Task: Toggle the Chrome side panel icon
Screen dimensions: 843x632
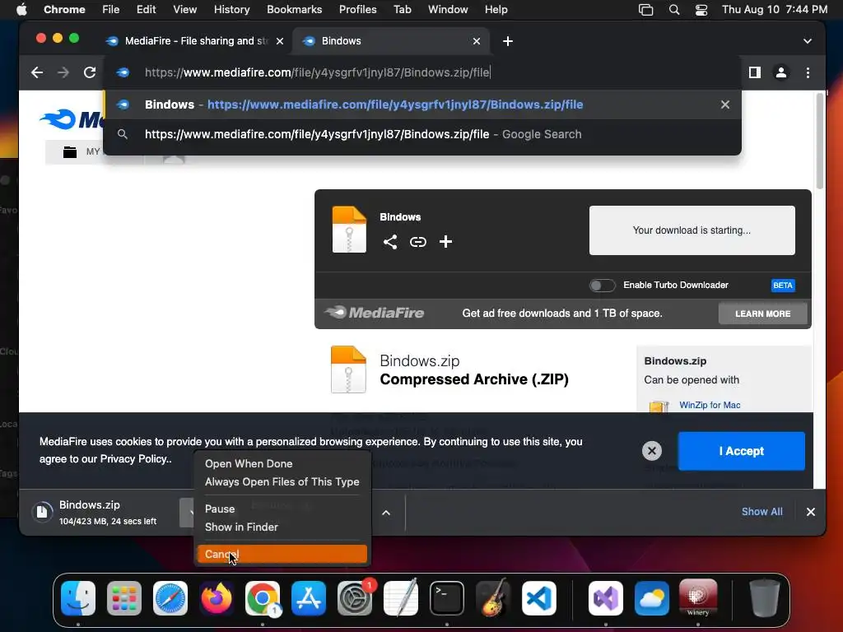Action: [x=755, y=72]
